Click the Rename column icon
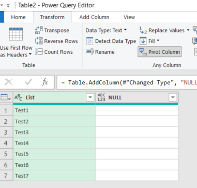This screenshot has height=188, width=197. [x=89, y=52]
